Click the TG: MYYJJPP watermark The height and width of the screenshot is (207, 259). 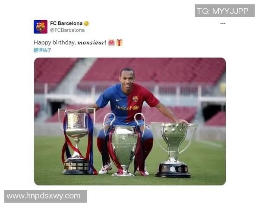tap(224, 11)
